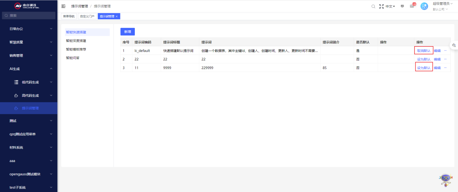The width and height of the screenshot is (458, 192).
Task: Click first 提示词管理 breadcrumb
Action: [x=79, y=6]
